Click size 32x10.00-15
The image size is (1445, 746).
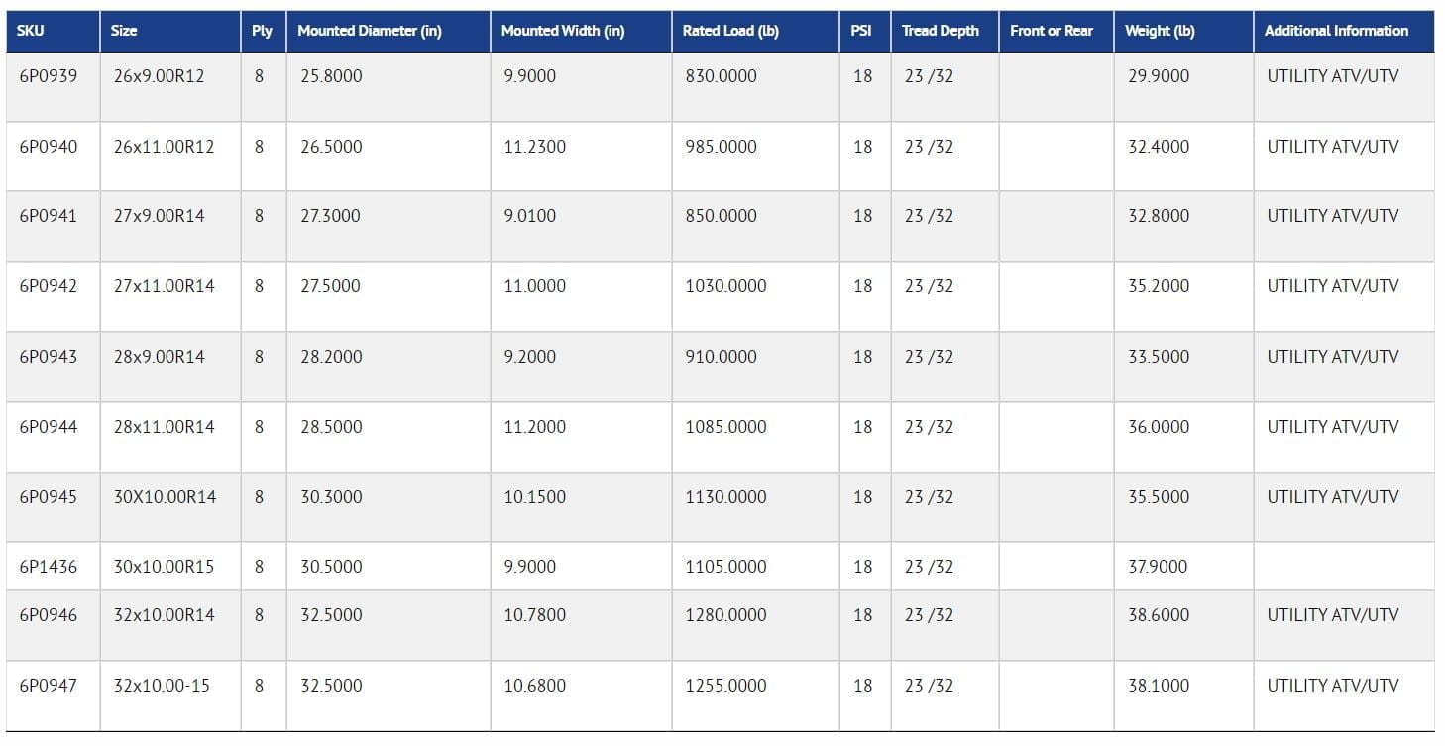click(x=162, y=686)
